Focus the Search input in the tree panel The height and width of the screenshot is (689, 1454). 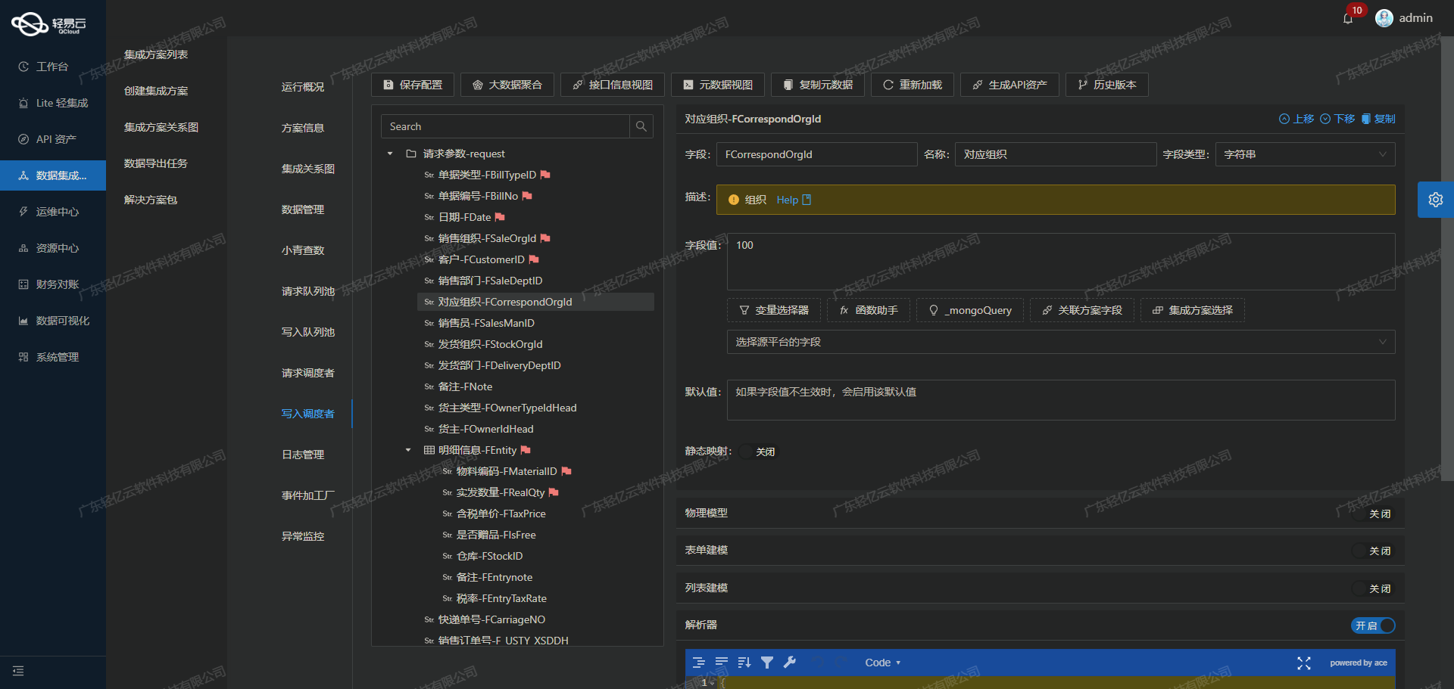pyautogui.click(x=505, y=126)
